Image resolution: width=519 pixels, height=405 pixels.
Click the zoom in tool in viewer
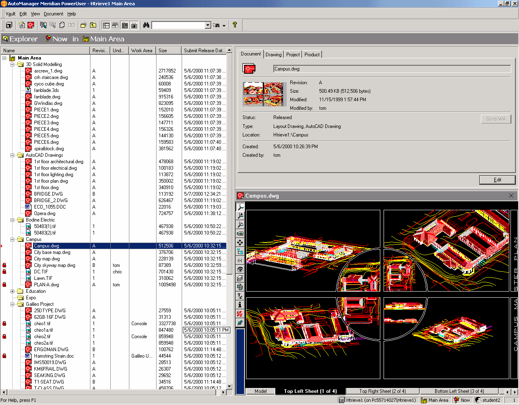coord(240,215)
